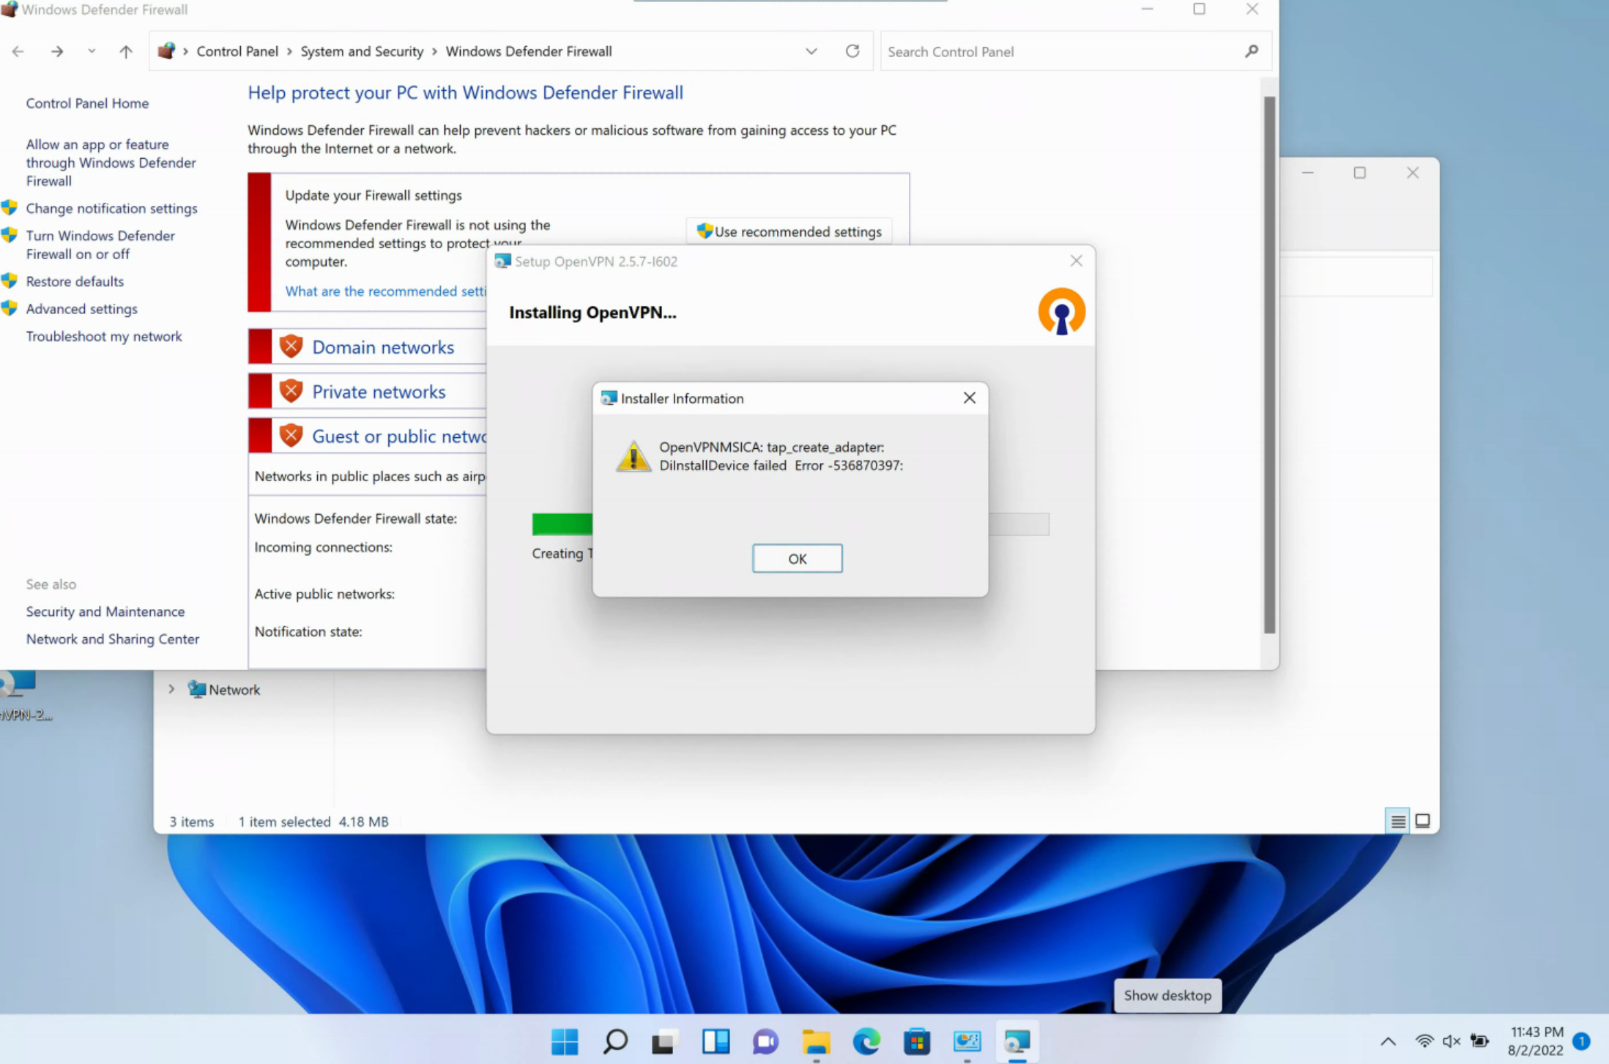The image size is (1609, 1064).
Task: Click Use recommended settings button
Action: pos(789,231)
